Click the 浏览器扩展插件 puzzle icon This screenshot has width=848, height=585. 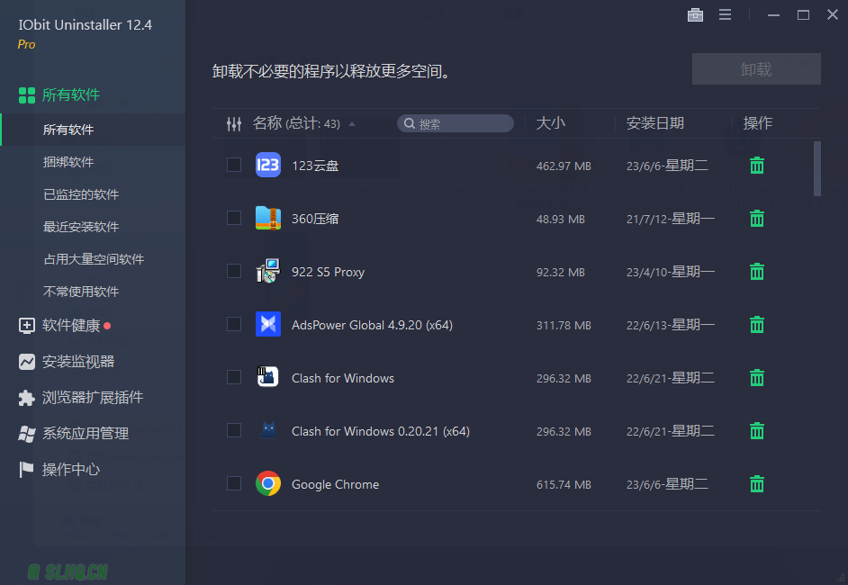click(26, 398)
